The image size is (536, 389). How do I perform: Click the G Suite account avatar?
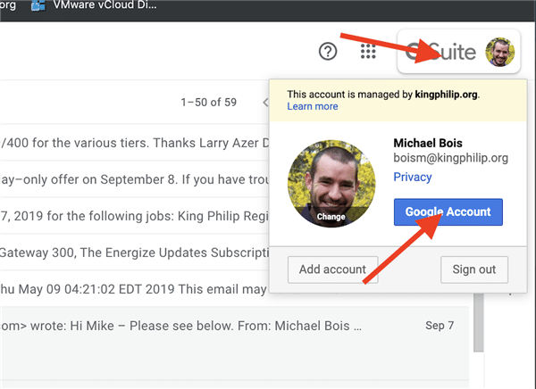point(499,52)
